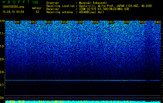Click the 0352 time marker
Viewport: 163px width, 103px height.
tap(33, 22)
